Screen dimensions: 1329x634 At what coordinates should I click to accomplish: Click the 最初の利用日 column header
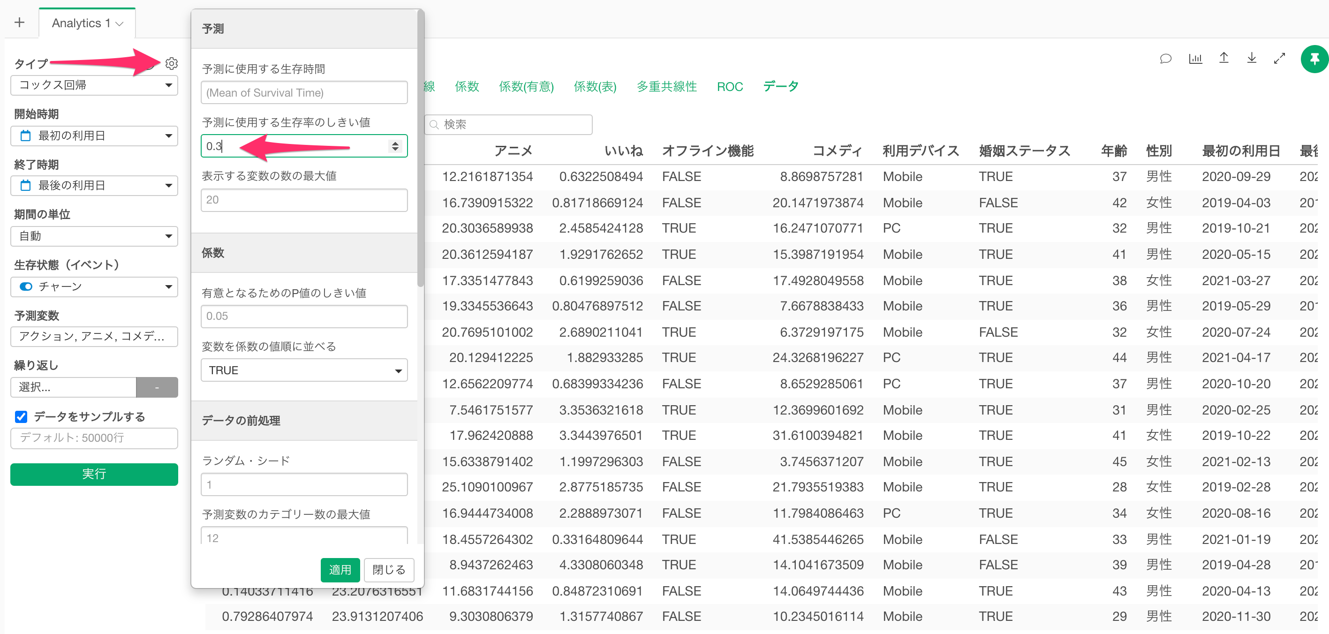tap(1241, 151)
